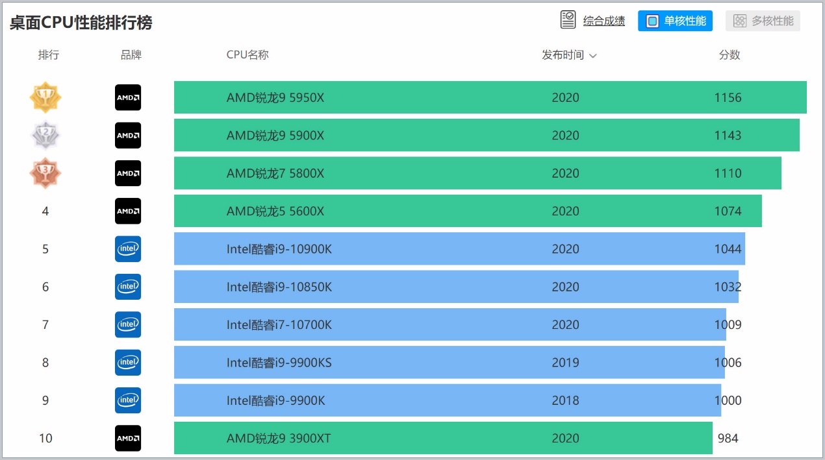This screenshot has width=825, height=460.
Task: Expand sorting options via the chevron arrow
Action: point(593,56)
